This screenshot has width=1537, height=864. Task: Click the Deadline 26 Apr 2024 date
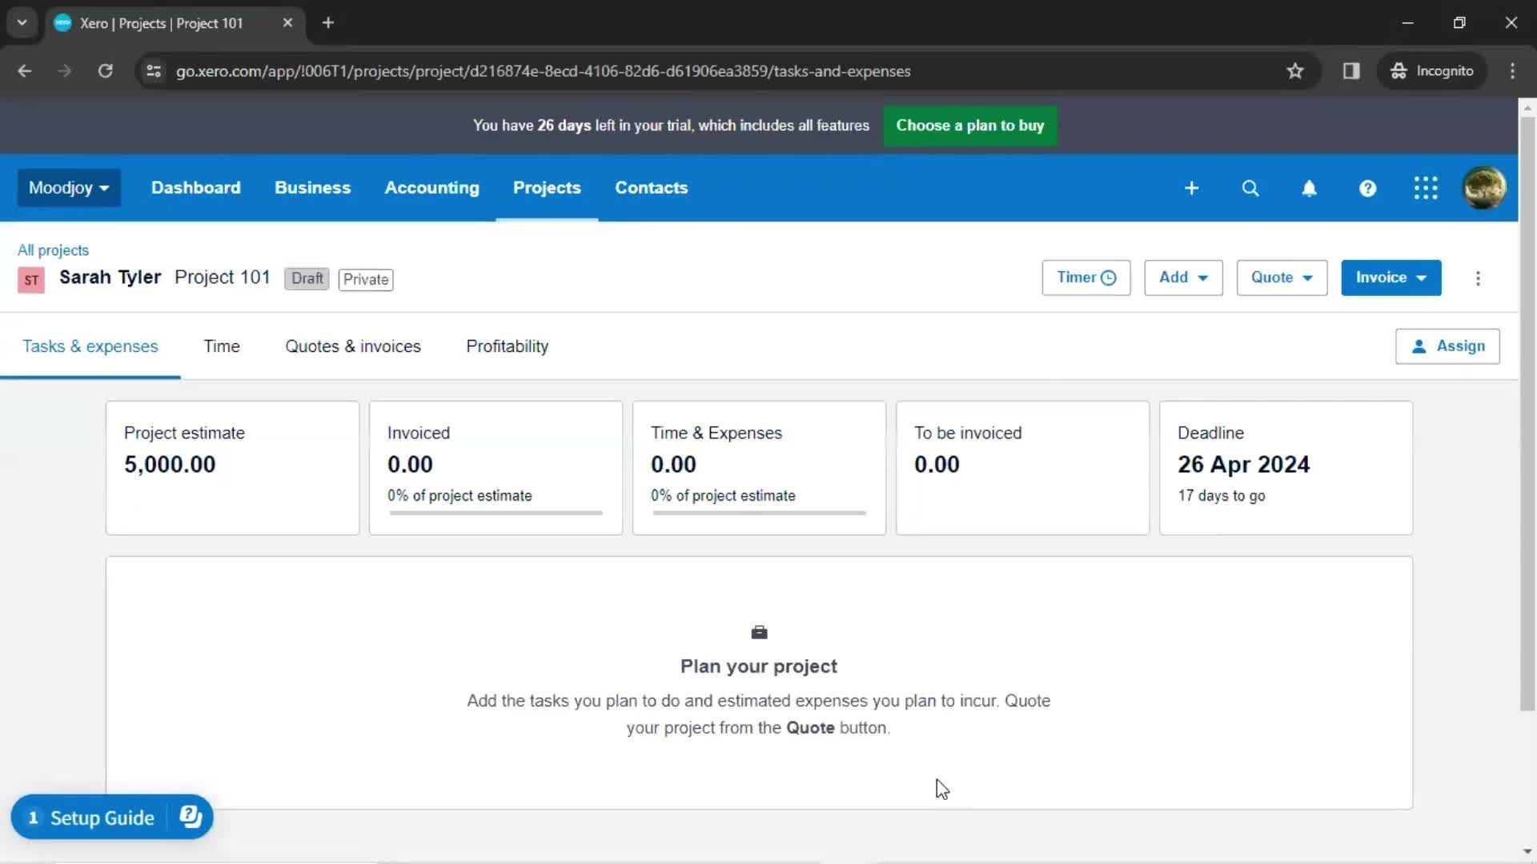click(1243, 465)
